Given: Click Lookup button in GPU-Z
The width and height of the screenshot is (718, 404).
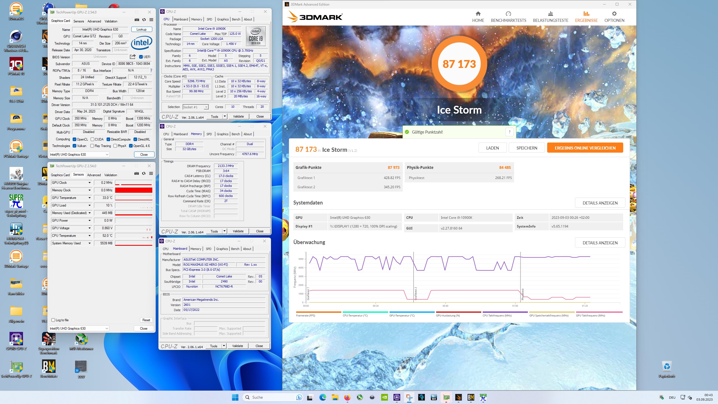Looking at the screenshot, I should 141,29.
